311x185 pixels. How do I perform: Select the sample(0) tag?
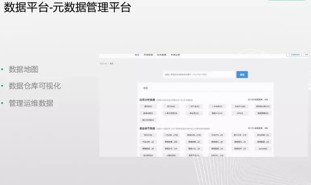pyautogui.click(x=263, y=148)
